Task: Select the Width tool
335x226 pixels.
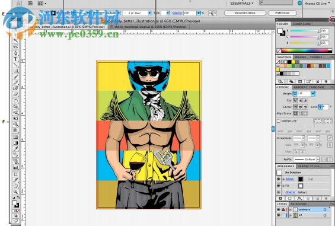Action: pyautogui.click(x=15, y=113)
